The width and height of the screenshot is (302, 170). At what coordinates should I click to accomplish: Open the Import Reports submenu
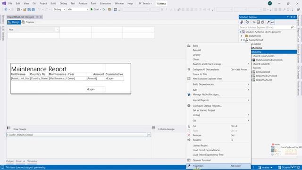pos(218,100)
